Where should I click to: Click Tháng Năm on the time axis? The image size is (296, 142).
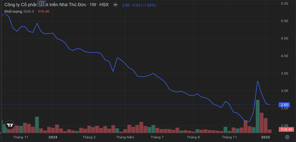125,137
